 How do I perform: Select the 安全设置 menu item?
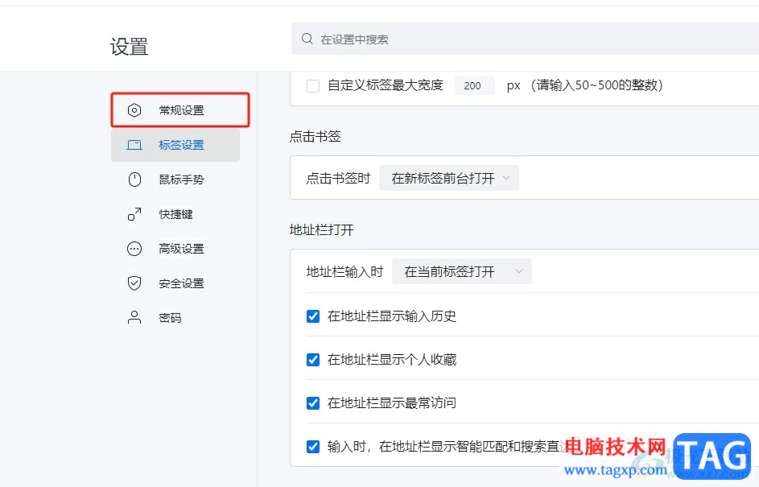181,283
